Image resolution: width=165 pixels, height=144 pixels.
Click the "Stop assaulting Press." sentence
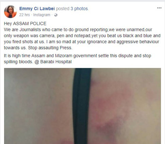click(x=50, y=48)
